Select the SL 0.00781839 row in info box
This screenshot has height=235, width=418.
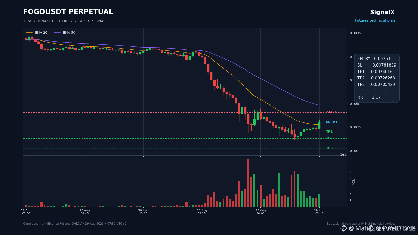377,65
